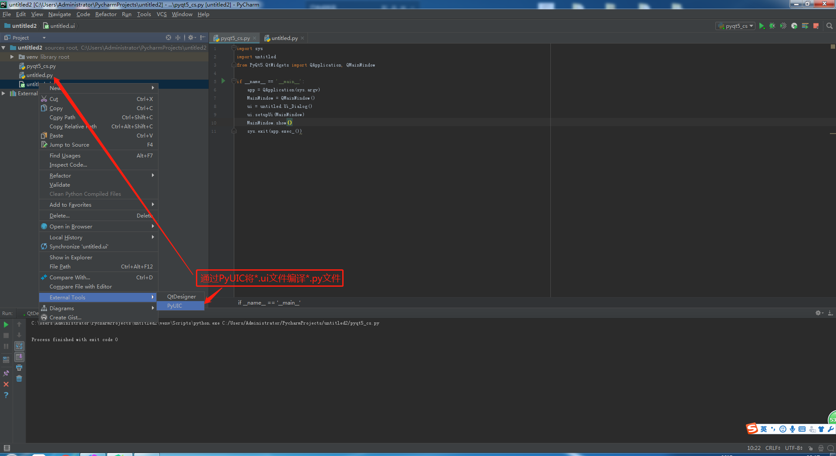836x456 pixels.
Task: Open Diagrams submenu in context menu
Action: pos(98,308)
